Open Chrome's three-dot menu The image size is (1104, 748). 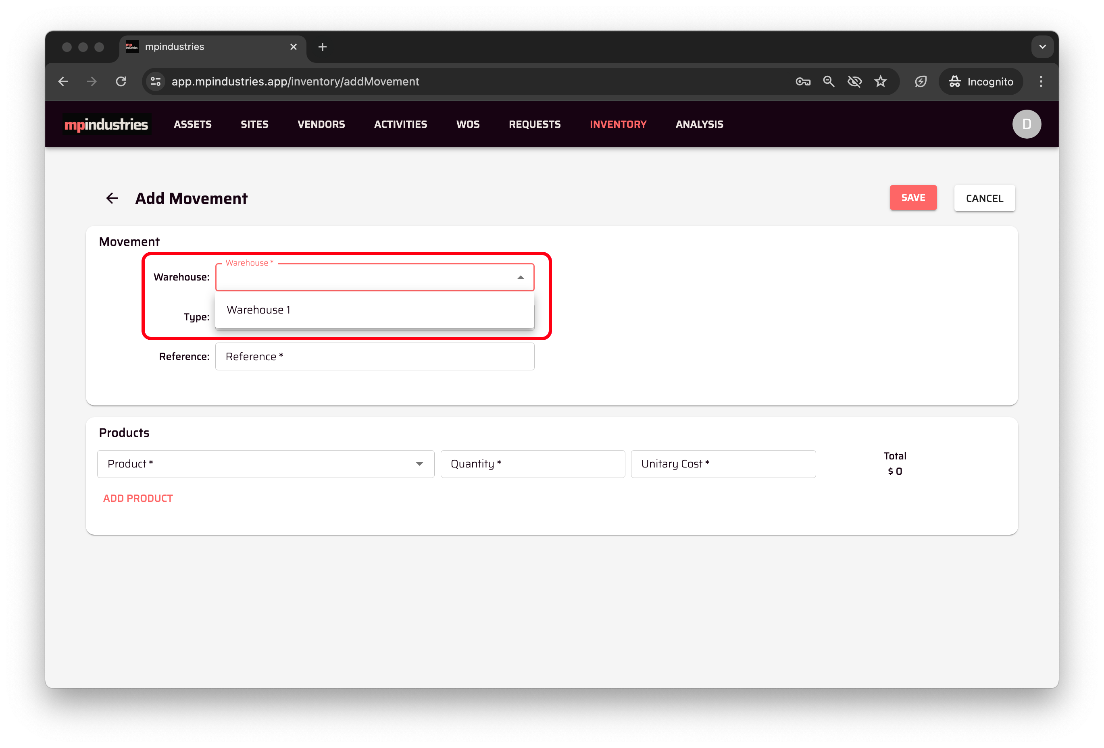[1040, 81]
